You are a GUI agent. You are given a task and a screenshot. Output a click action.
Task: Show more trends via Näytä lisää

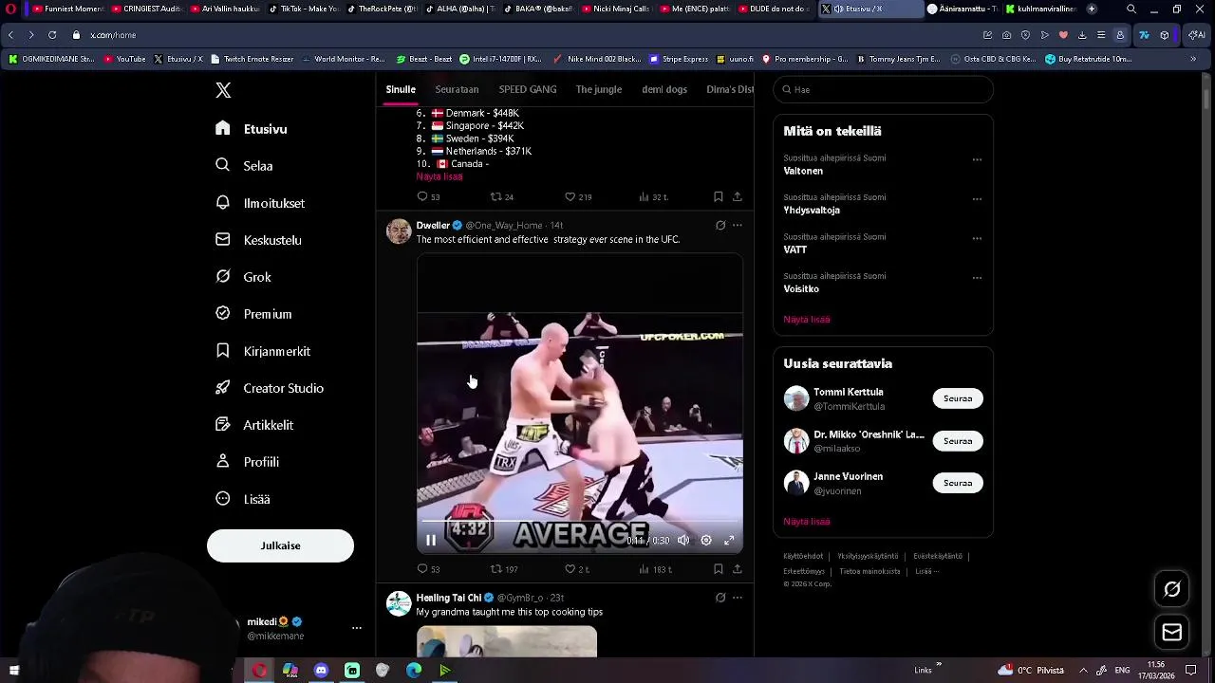click(x=807, y=320)
